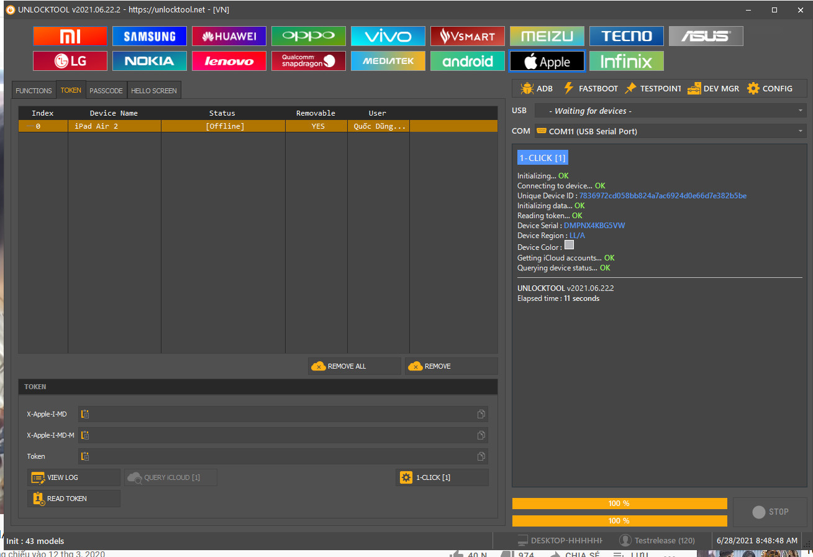The image size is (813, 557).
Task: Click the 1-CLICK [1] log header
Action: [542, 158]
